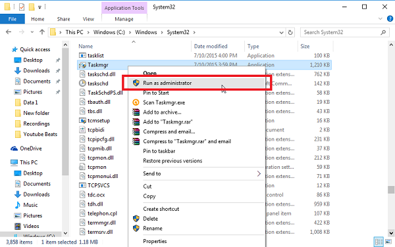395x247 pixels.
Task: Click the shield icon beside Run as administrator
Action: pyautogui.click(x=136, y=83)
